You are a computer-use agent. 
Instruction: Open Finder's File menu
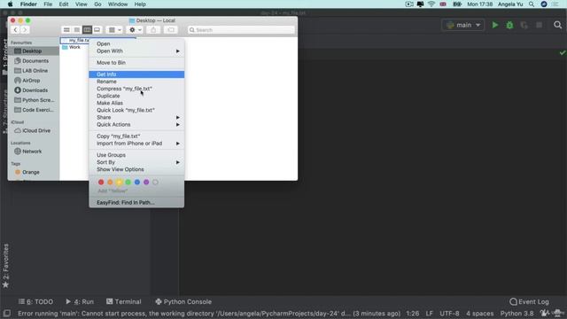coord(48,4)
